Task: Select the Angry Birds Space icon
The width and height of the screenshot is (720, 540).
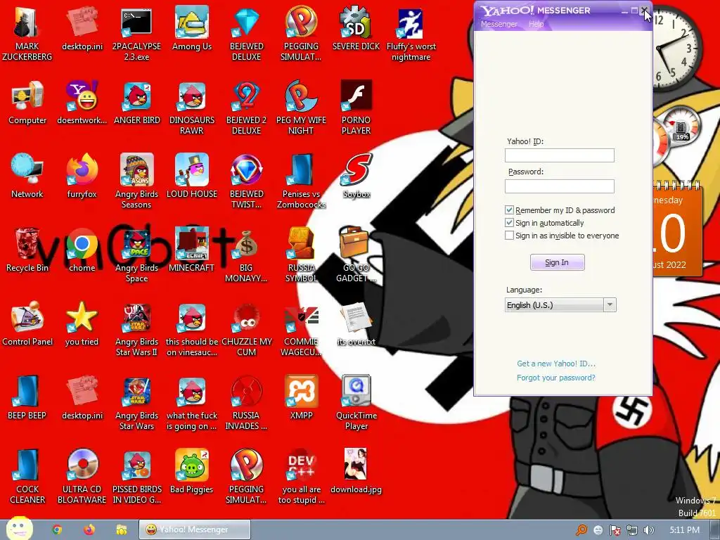Action: point(137,256)
